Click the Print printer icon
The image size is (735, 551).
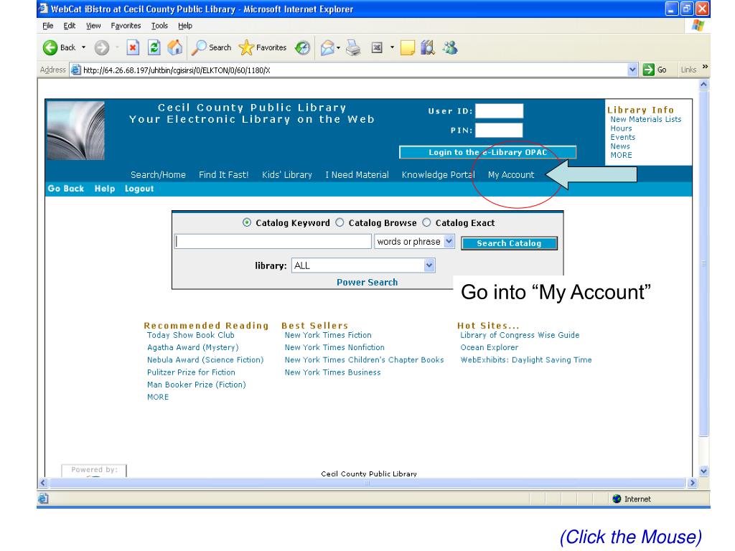click(x=353, y=47)
